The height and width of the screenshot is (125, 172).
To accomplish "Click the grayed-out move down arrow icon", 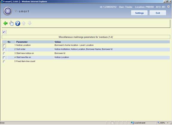I will coord(30,23).
